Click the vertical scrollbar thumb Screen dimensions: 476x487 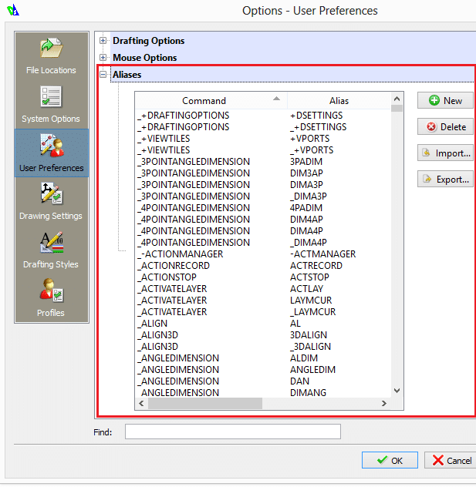(397, 109)
